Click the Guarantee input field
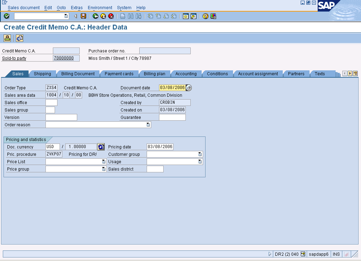Screen dimensions: 361x261 [172, 117]
